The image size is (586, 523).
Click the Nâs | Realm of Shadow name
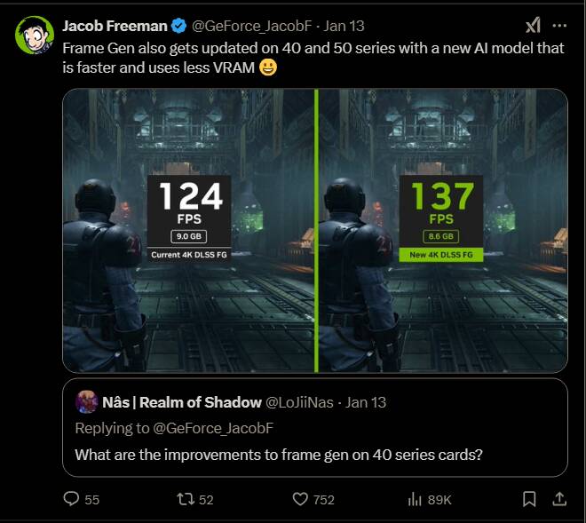(x=182, y=402)
